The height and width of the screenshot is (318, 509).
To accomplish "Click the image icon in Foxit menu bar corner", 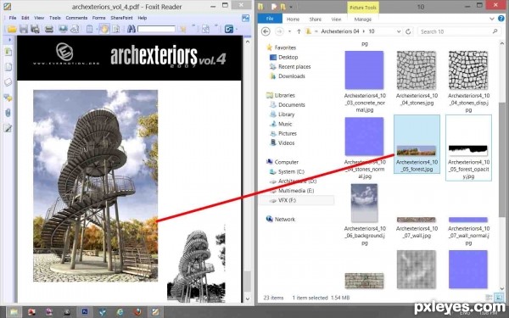I will tap(246, 18).
